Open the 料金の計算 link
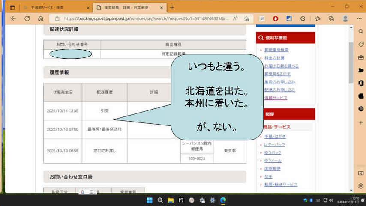Image resolution: width=366 pixels, height=206 pixels. [x=274, y=58]
